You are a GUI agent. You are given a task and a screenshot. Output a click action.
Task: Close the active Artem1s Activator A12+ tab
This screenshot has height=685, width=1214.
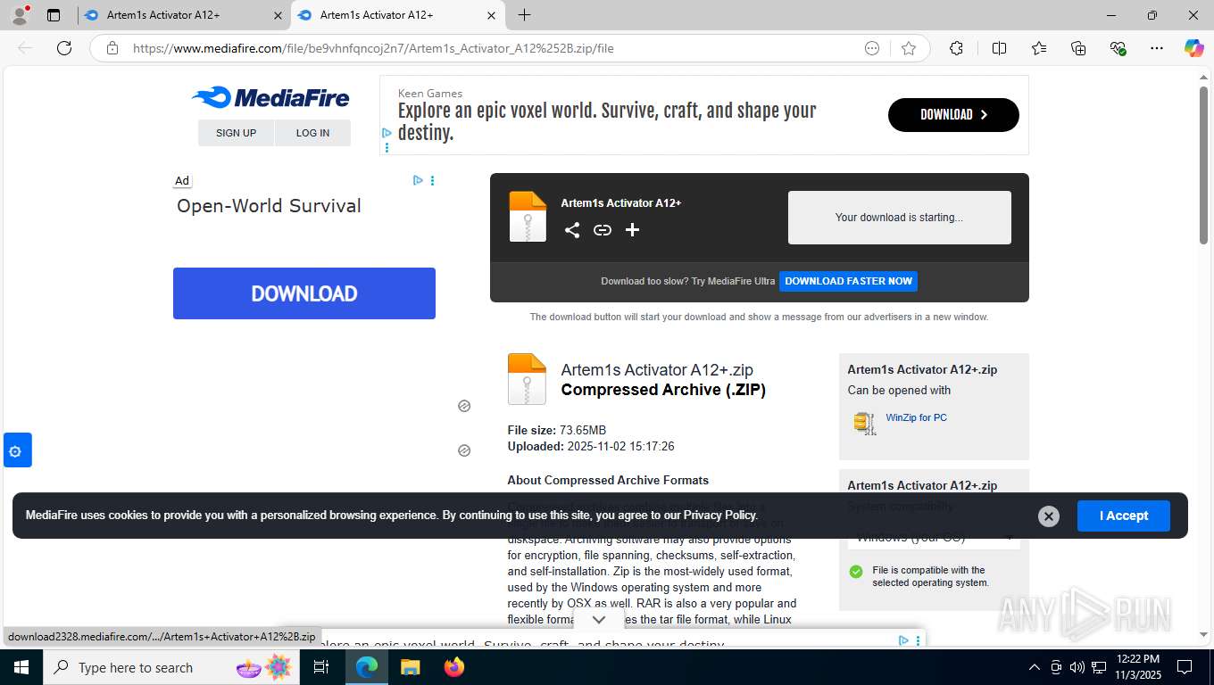pos(491,15)
